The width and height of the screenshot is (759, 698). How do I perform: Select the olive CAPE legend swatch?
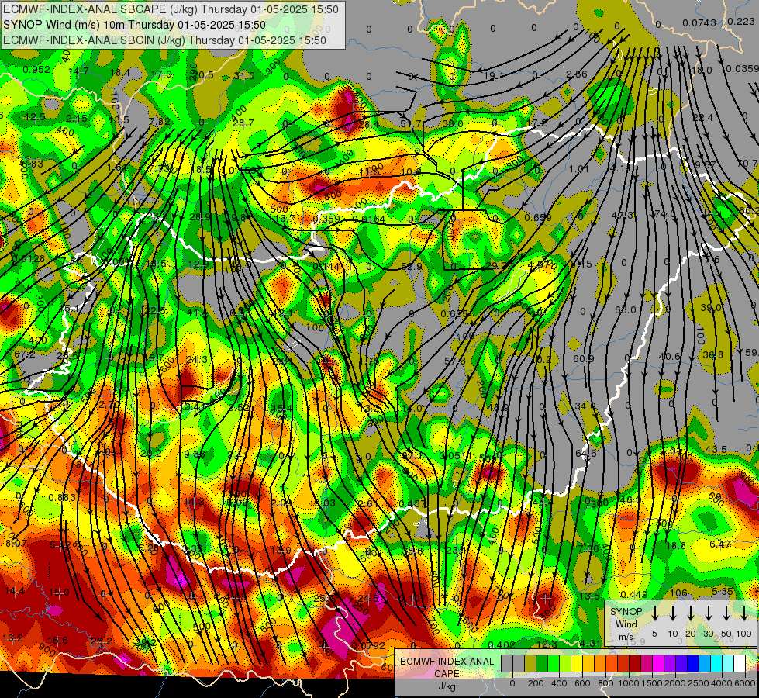coord(530,663)
